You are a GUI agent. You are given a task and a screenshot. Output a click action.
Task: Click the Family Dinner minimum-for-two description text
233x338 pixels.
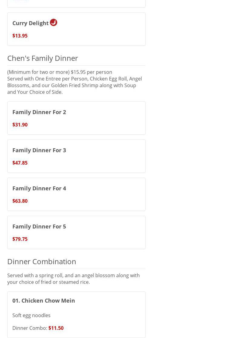[60, 72]
